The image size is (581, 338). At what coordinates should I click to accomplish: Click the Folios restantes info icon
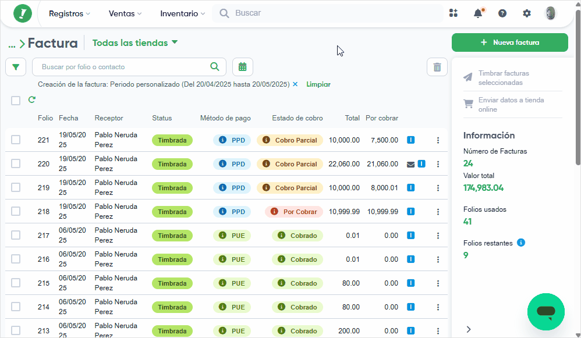[521, 243]
